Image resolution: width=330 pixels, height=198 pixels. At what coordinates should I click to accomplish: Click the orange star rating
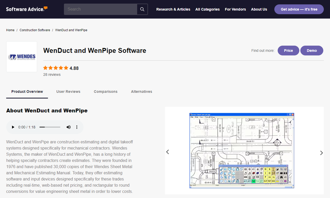pyautogui.click(x=56, y=68)
